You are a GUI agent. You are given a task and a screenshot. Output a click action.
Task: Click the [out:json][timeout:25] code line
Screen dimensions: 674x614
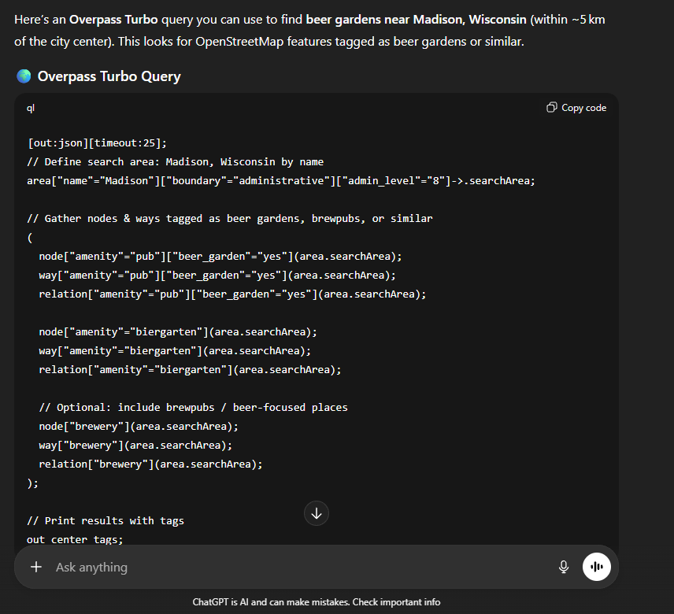97,142
